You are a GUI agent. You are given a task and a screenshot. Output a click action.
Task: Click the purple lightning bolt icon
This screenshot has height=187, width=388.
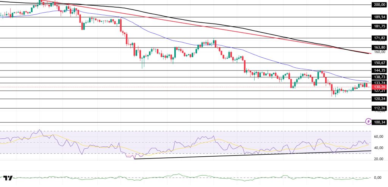[x=368, y=121]
